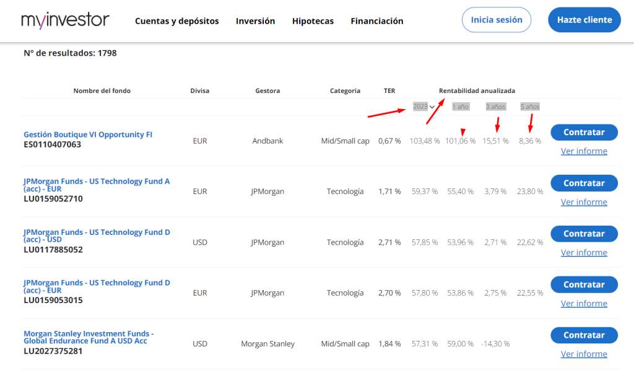The image size is (634, 370).
Task: Click ISIN LU0117885052
Action: (x=53, y=250)
